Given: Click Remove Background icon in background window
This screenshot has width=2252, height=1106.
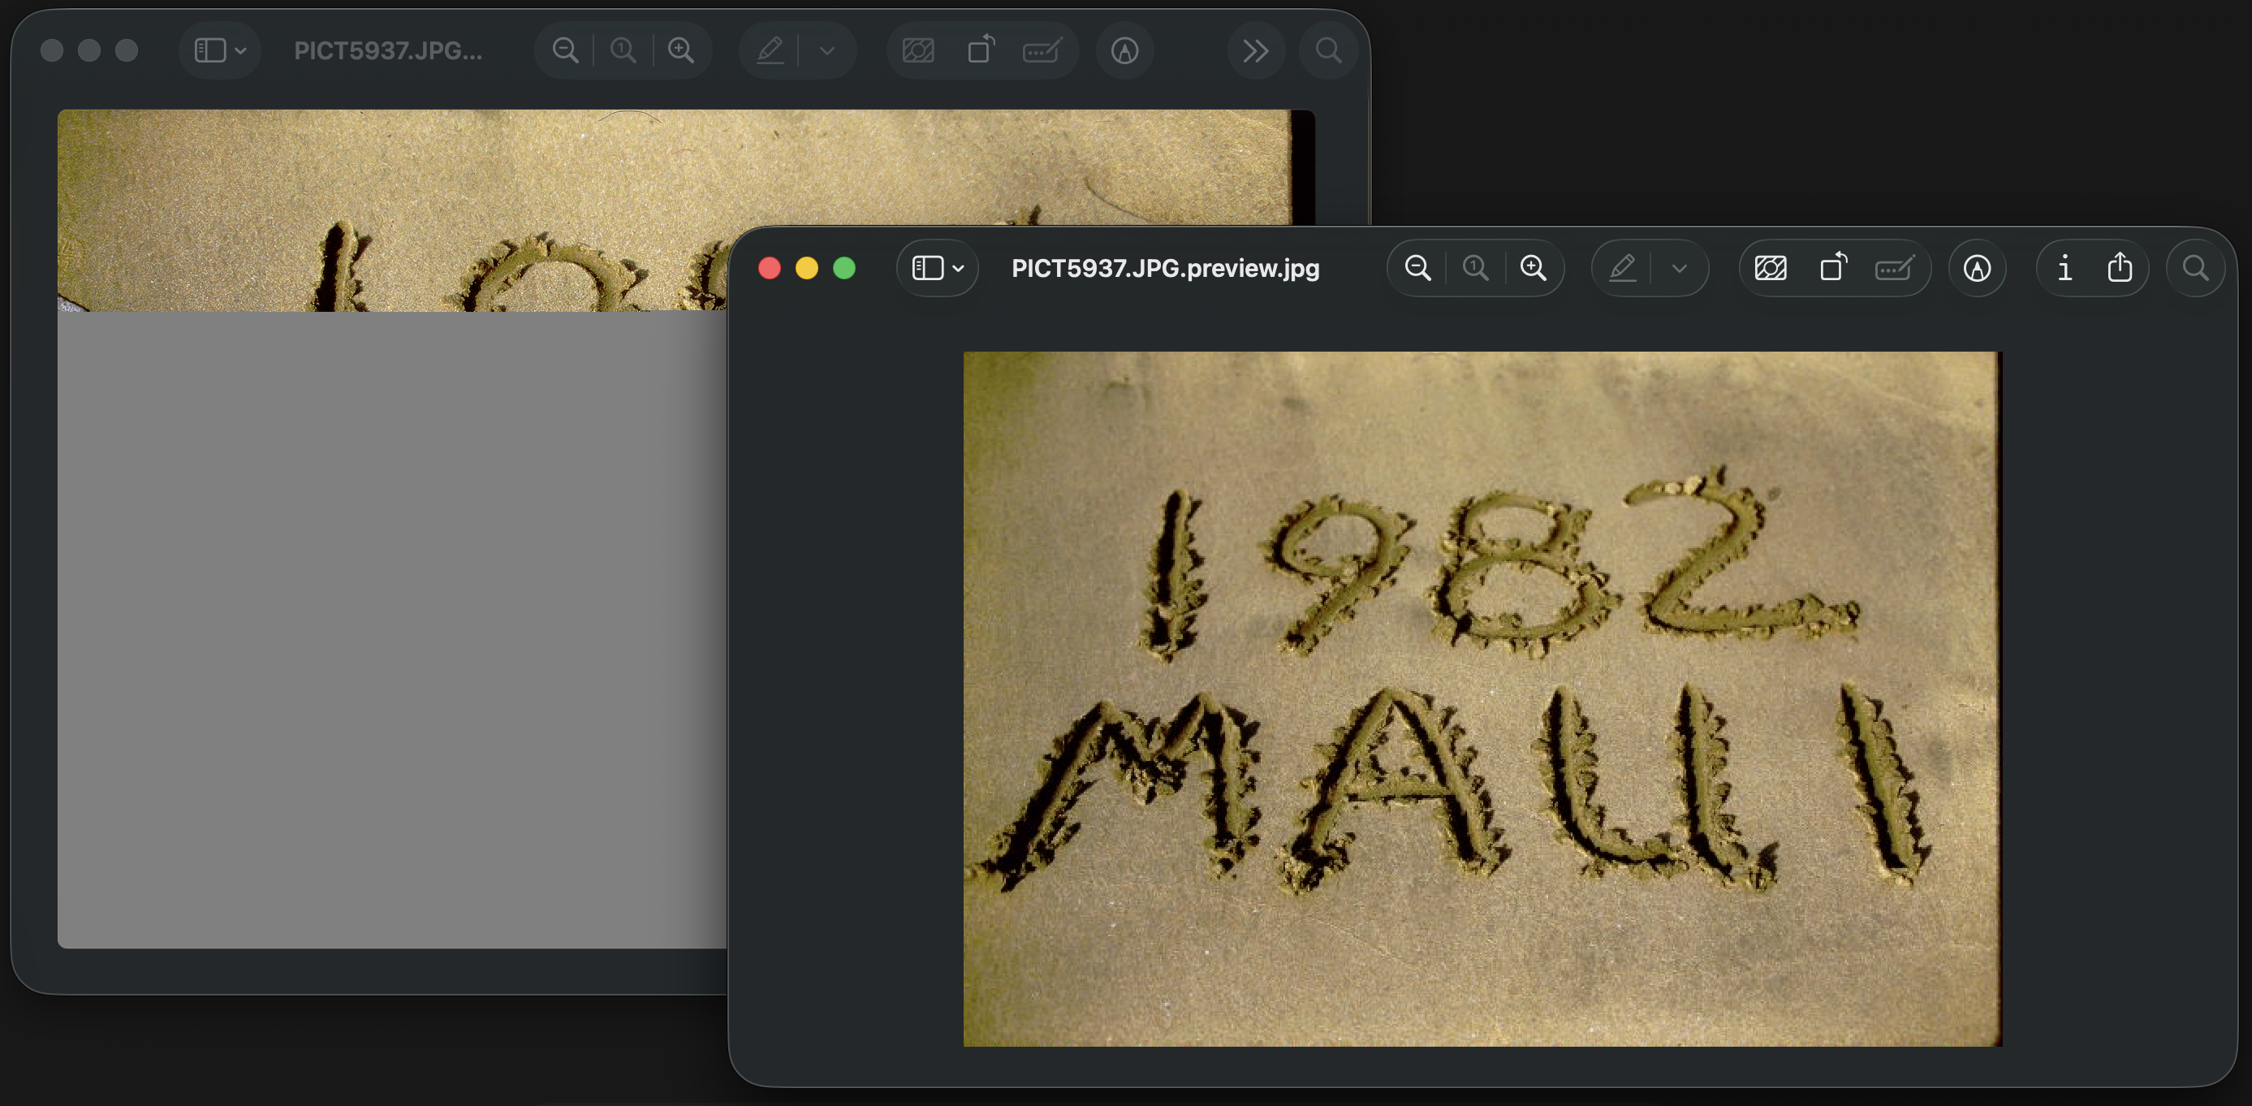Looking at the screenshot, I should click(918, 50).
